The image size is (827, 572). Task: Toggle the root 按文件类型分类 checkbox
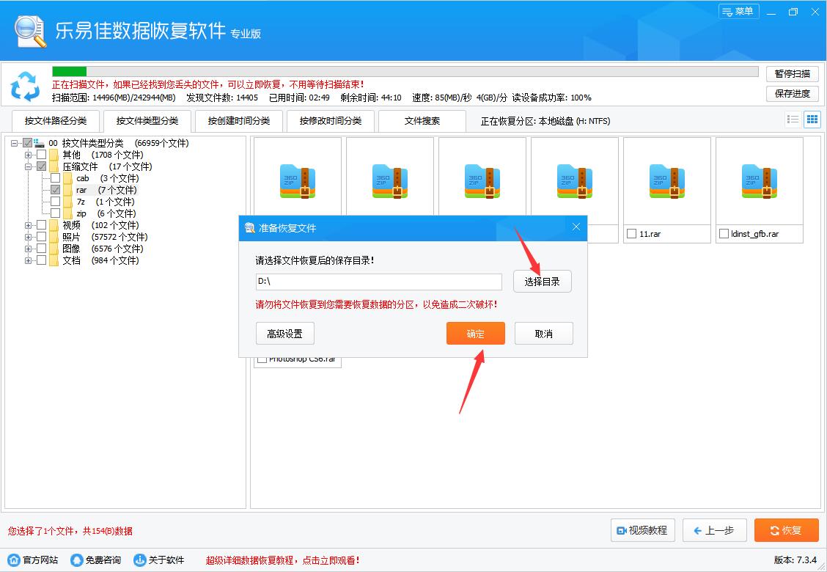point(27,143)
